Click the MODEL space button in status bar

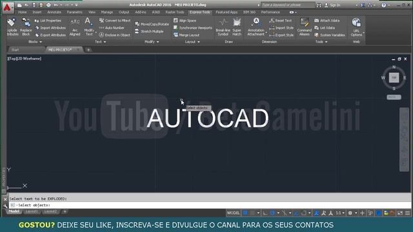[x=234, y=213]
